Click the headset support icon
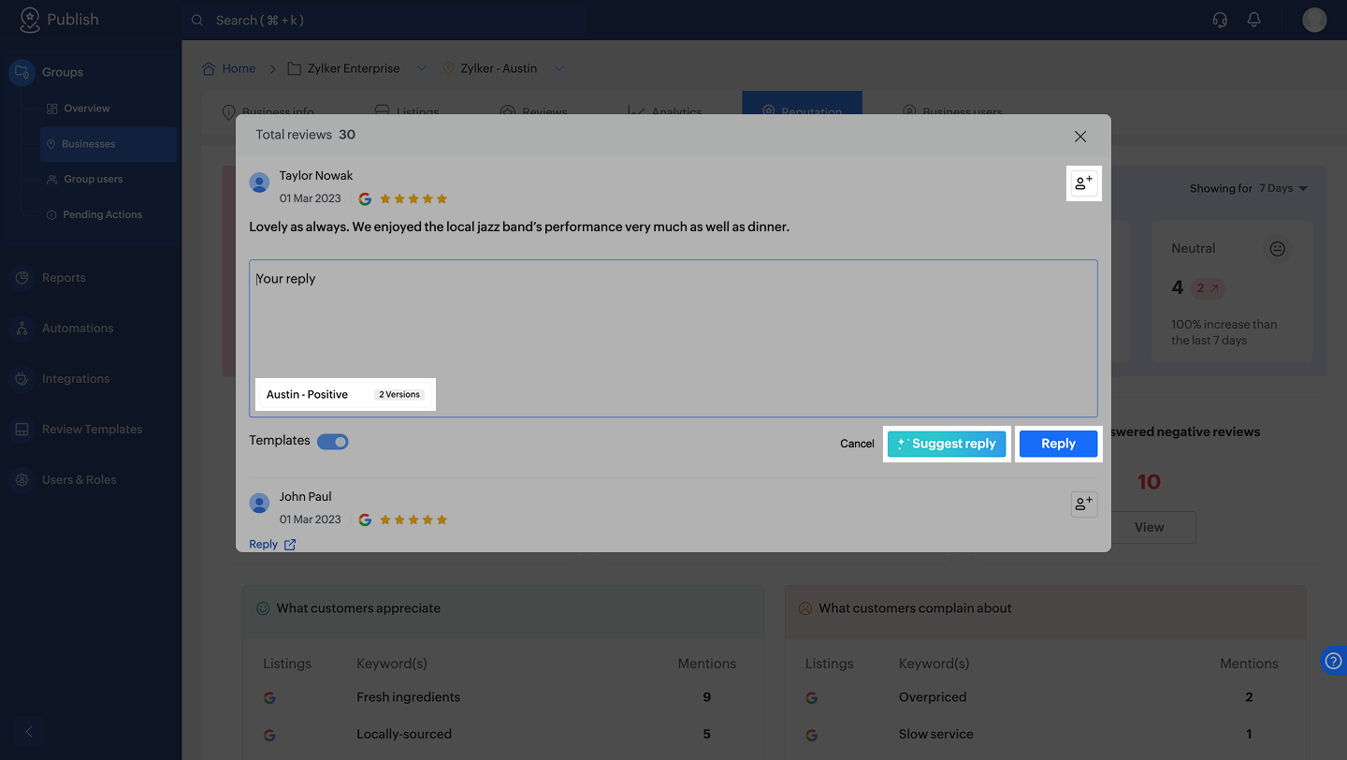This screenshot has height=760, width=1347. [x=1220, y=20]
